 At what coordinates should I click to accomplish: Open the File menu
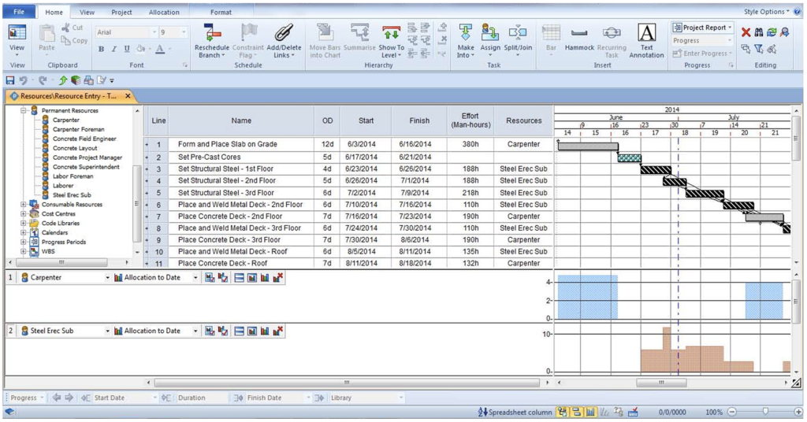[x=19, y=12]
